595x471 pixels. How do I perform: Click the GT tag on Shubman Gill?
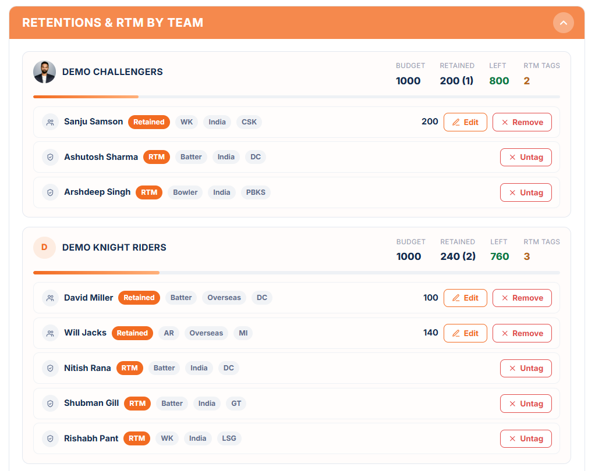coord(236,403)
